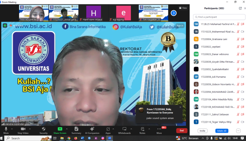The width and height of the screenshot is (246, 141).
Task: Open File Explorer from the taskbar
Action: [62, 138]
